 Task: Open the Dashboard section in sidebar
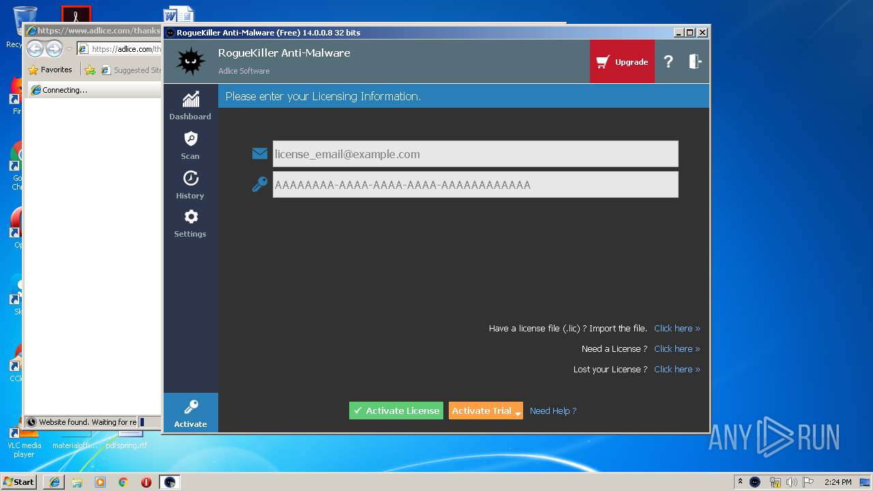click(190, 105)
